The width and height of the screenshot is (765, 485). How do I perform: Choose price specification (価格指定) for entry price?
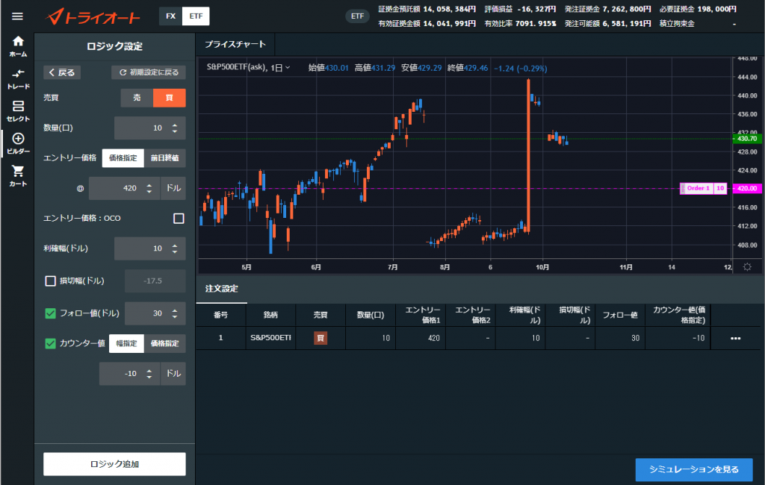pos(123,158)
